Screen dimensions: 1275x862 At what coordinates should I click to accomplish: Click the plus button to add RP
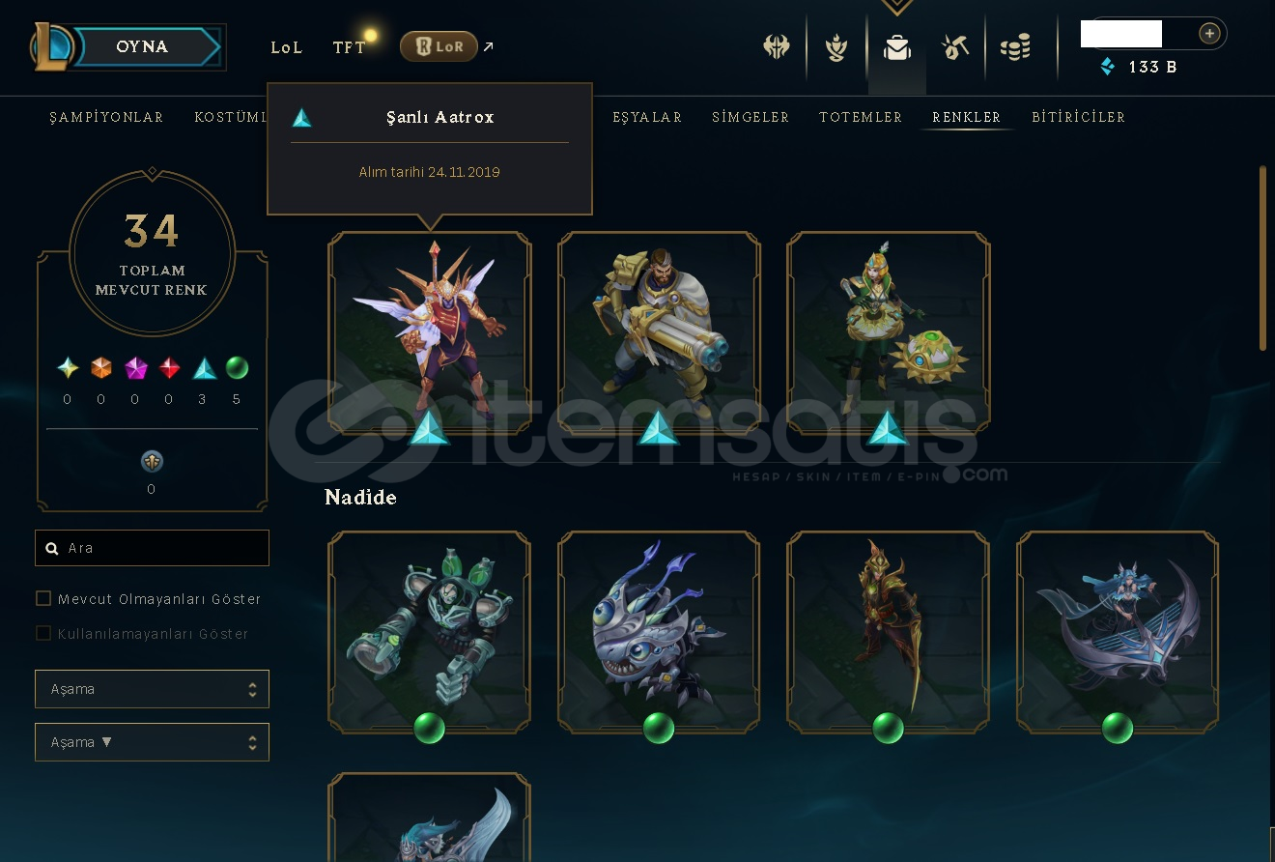click(1209, 34)
